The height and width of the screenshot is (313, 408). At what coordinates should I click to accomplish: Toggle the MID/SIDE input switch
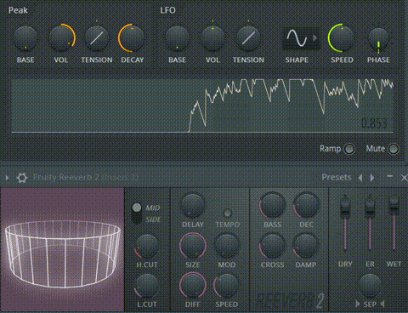click(x=137, y=213)
